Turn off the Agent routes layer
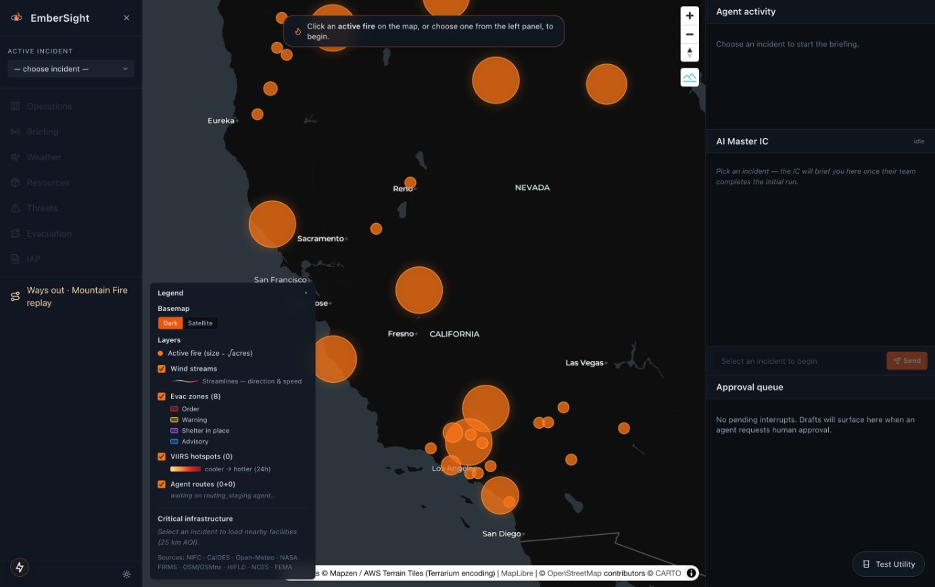The width and height of the screenshot is (935, 587). tap(162, 484)
